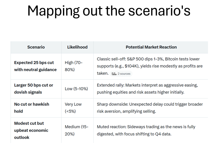
Task: Select Expected 25 bps cut scenario cell
Action: (x=35, y=66)
